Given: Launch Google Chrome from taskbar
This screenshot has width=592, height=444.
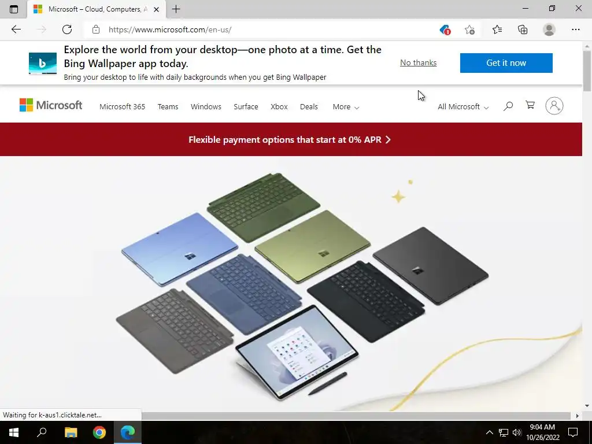Looking at the screenshot, I should tap(99, 432).
